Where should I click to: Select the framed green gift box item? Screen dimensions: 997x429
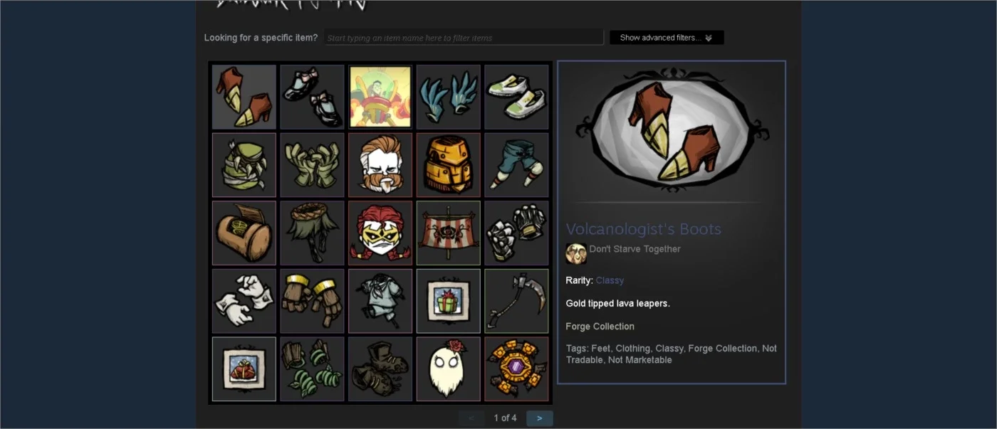coord(449,301)
